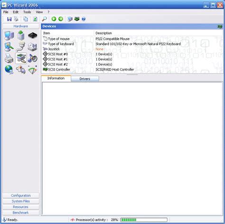Click the 'SCSI Host #0' item text
Screen dimensions: 225x224
click(x=58, y=54)
